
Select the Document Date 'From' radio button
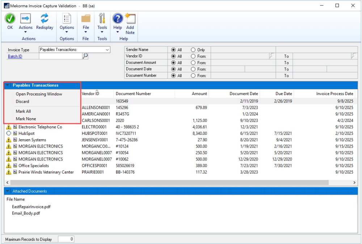tap(193, 69)
